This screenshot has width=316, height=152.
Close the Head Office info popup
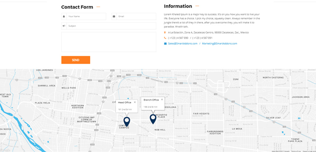[135, 102]
